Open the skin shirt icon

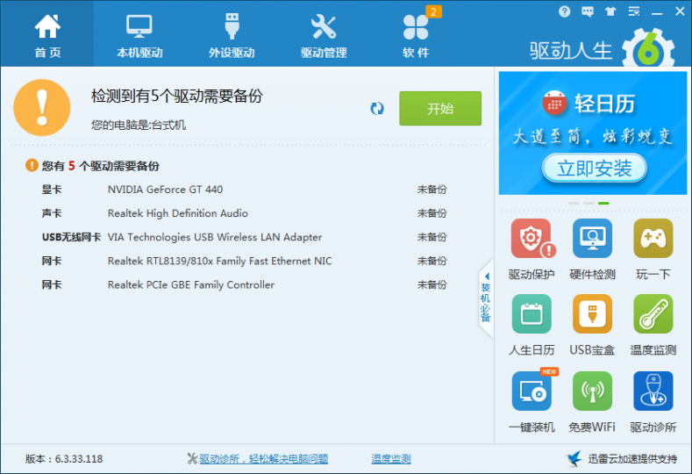tap(610, 11)
